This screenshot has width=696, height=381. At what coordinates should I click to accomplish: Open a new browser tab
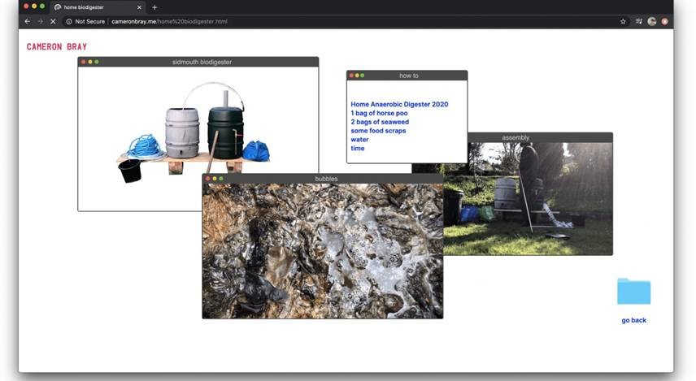(x=154, y=7)
